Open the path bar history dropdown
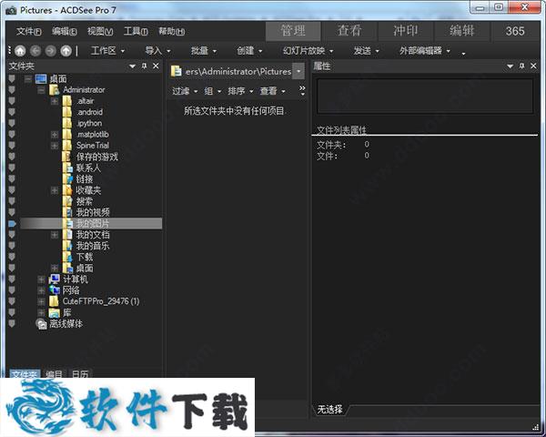This screenshot has width=546, height=437. pyautogui.click(x=298, y=71)
